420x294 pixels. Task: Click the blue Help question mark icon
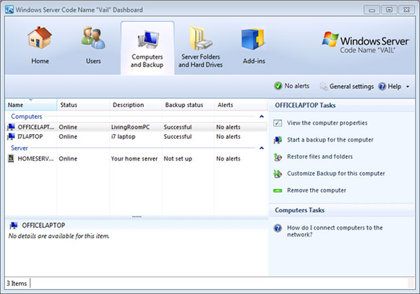coord(382,86)
